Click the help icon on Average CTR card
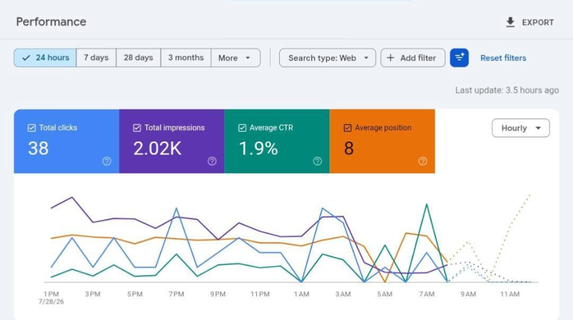The image size is (573, 320). click(317, 161)
